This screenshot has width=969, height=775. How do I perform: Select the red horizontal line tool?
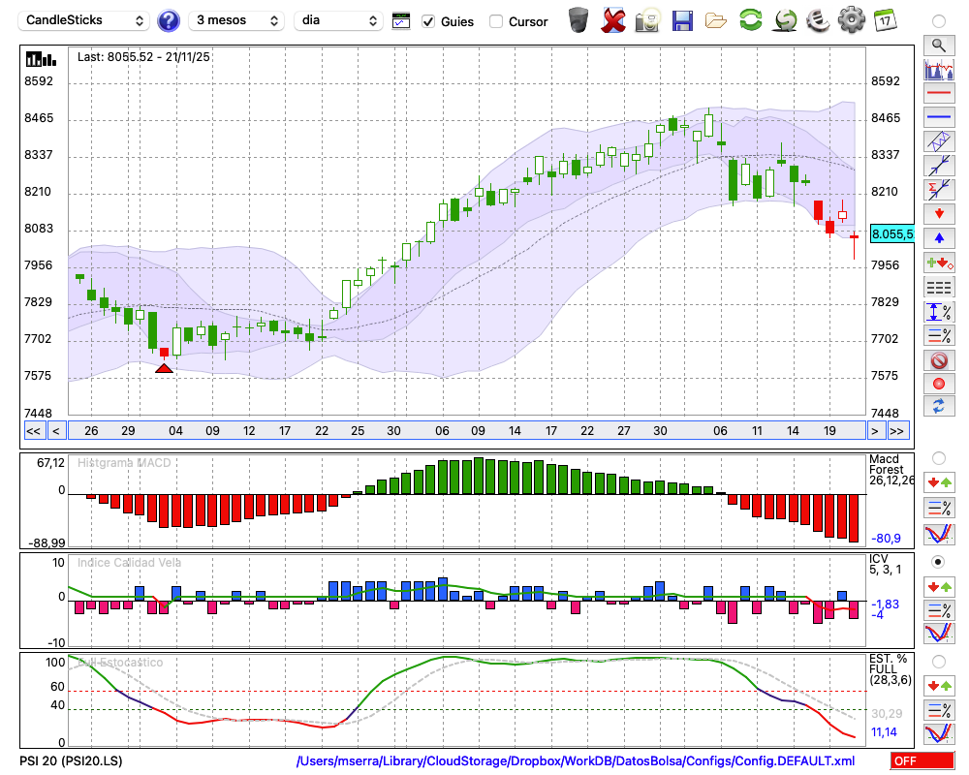939,93
